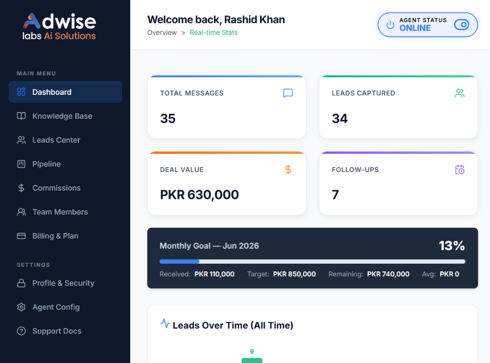Image resolution: width=490 pixels, height=363 pixels.
Task: Open Support Docs
Action: click(65, 331)
